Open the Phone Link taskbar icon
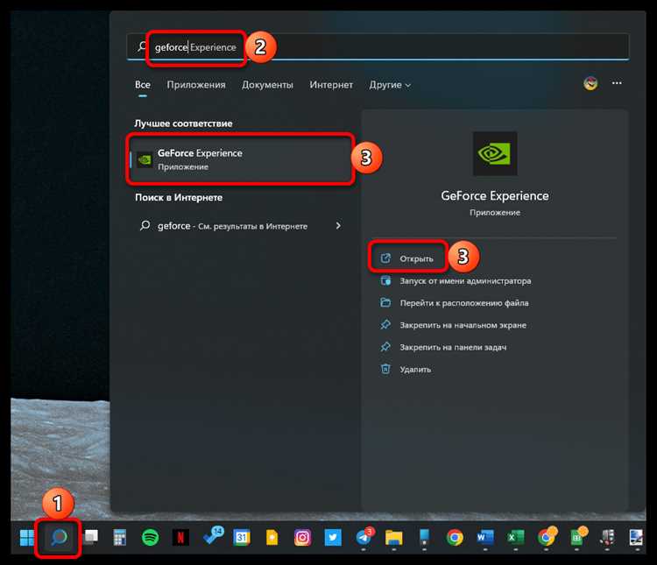Viewport: 657px width, 565px height. [x=425, y=537]
